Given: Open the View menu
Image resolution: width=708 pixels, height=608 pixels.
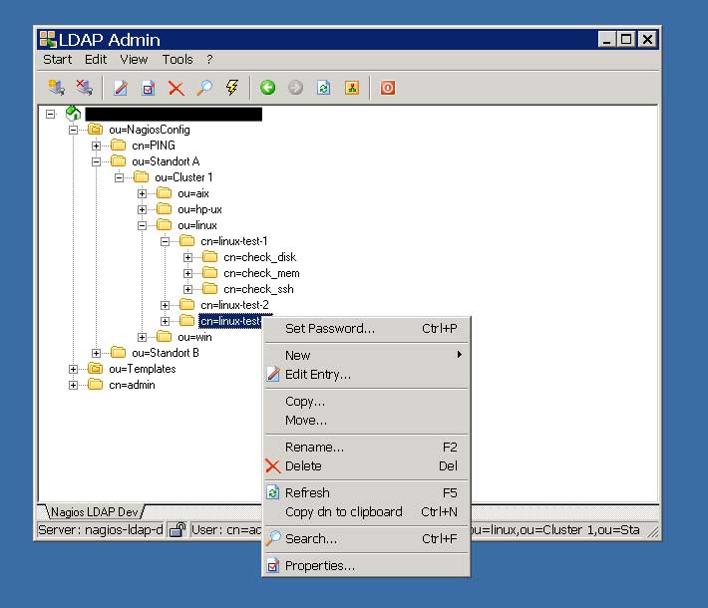Looking at the screenshot, I should (134, 59).
